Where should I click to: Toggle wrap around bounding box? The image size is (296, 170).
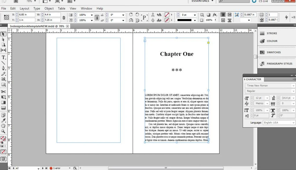click(229, 15)
